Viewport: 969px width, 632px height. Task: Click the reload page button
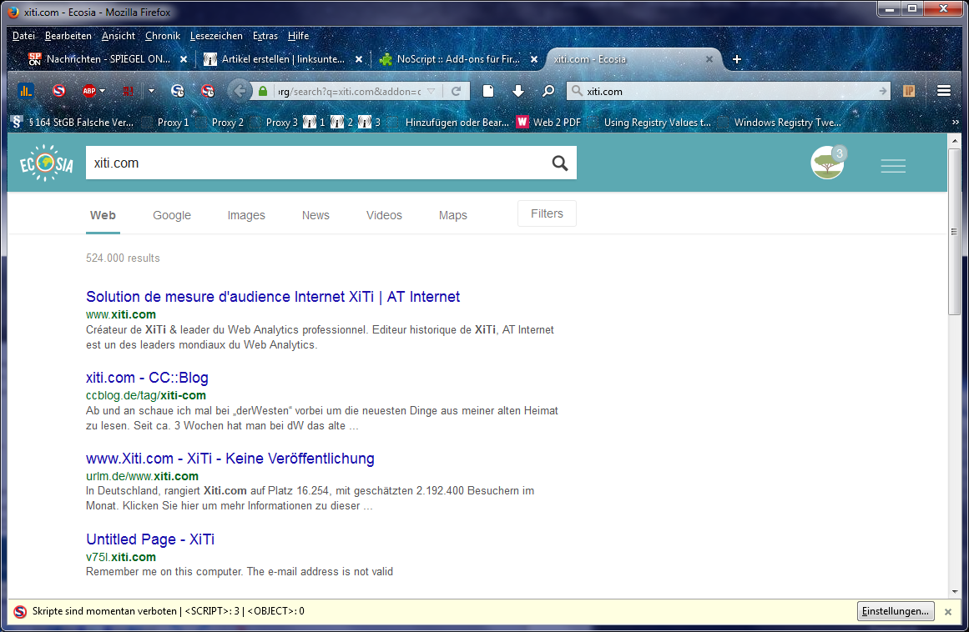(456, 91)
